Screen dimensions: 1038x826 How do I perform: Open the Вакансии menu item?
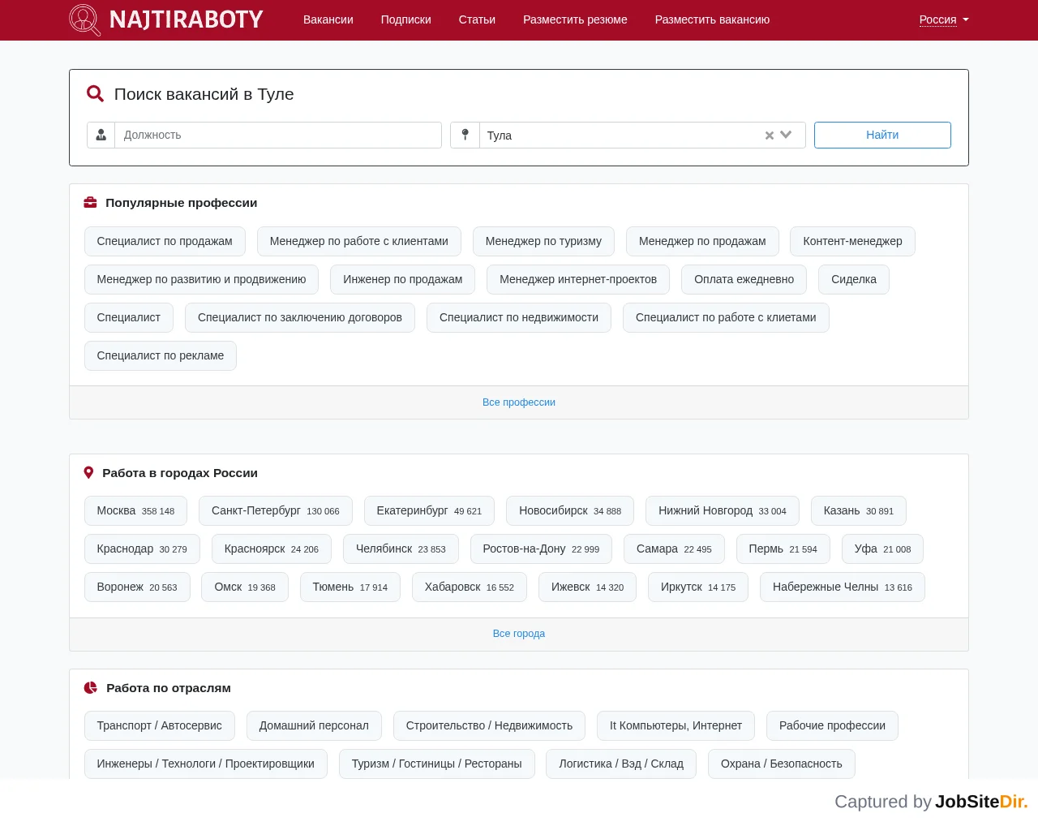coord(328,19)
